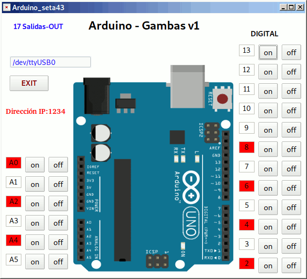Turn on analog pin A4
The width and height of the screenshot is (307, 279).
pyautogui.click(x=35, y=242)
